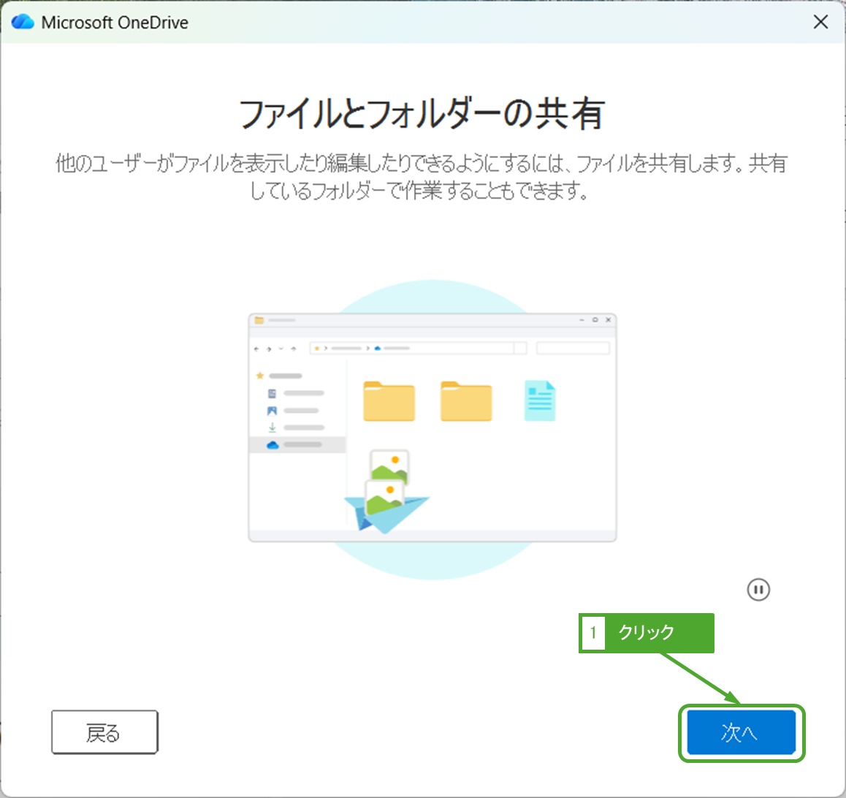This screenshot has width=846, height=798.
Task: Pause the animation with the pause icon
Action: pos(758,590)
